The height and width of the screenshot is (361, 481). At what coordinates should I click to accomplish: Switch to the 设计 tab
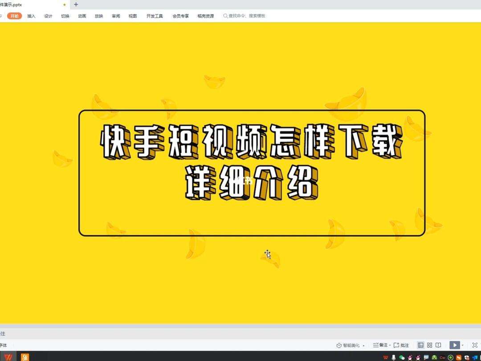click(48, 16)
